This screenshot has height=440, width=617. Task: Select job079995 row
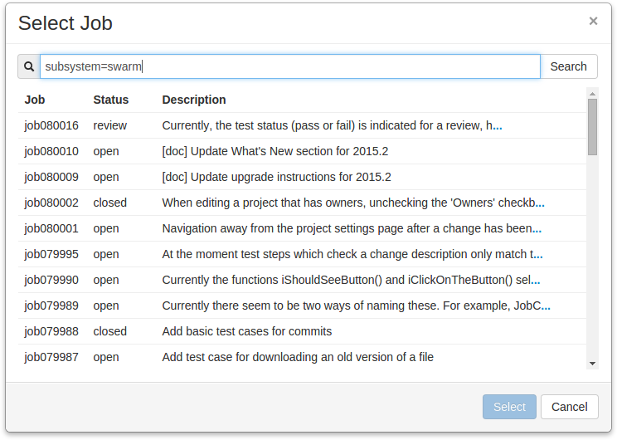click(x=302, y=254)
